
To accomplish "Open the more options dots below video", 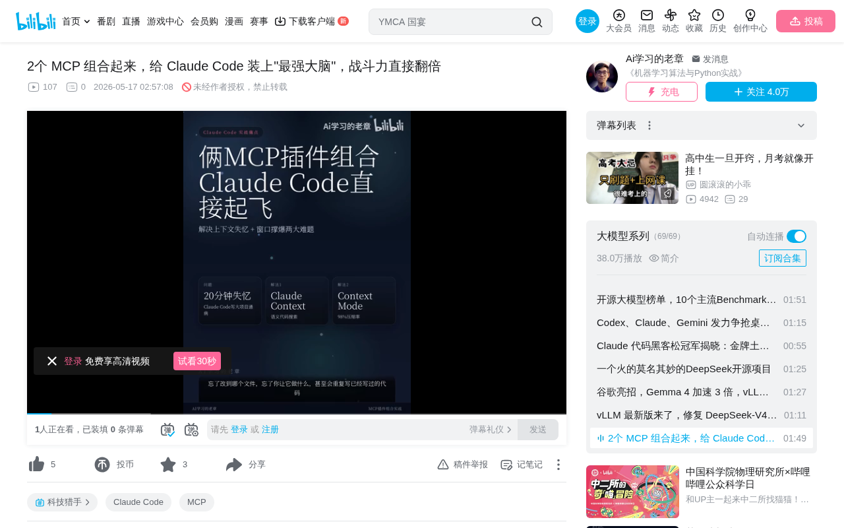I will click(558, 465).
